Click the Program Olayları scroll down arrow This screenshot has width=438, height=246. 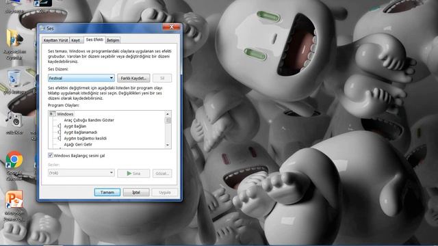168,145
